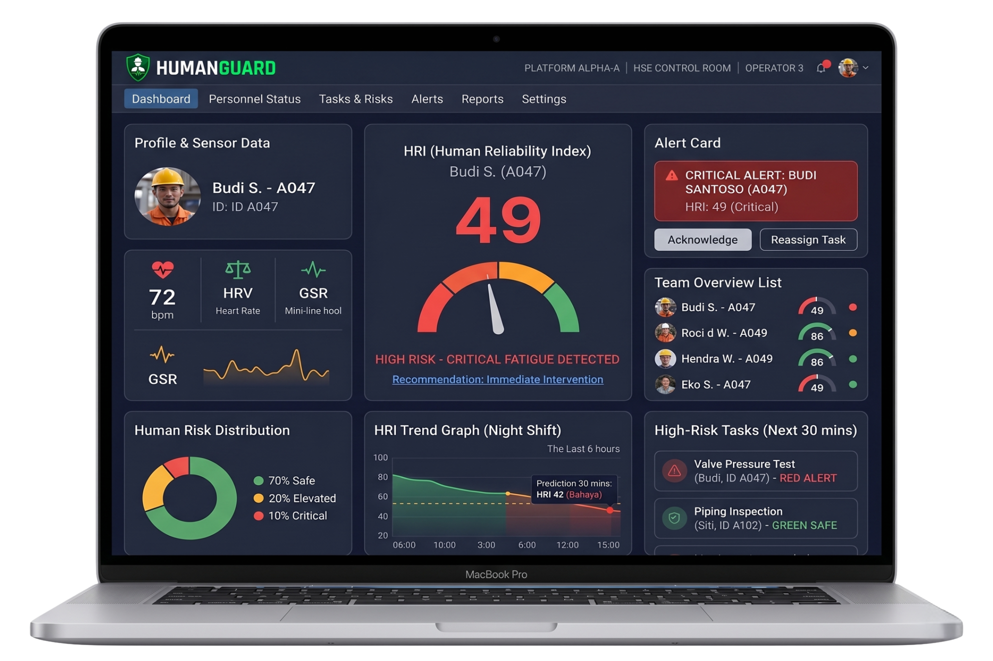Expand the user menu chevron
The height and width of the screenshot is (661, 993).
[866, 68]
